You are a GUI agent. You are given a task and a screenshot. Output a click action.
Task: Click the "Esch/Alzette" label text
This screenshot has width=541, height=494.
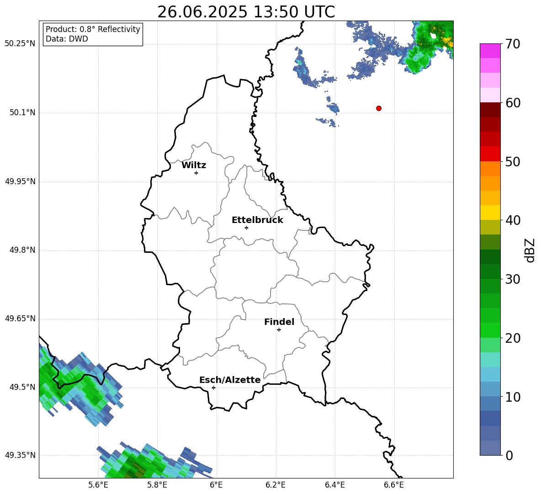[x=230, y=380]
